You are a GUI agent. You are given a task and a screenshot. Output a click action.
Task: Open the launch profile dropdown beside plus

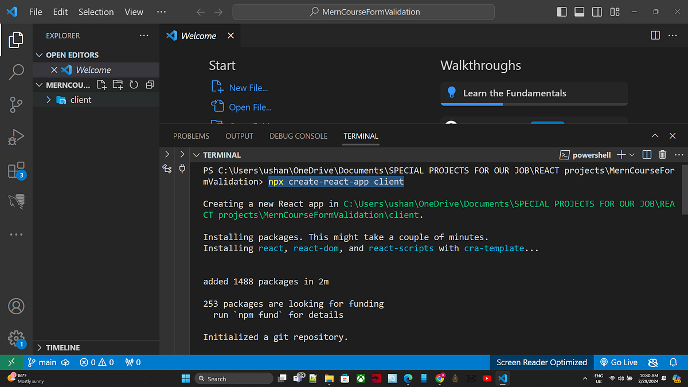pos(632,155)
